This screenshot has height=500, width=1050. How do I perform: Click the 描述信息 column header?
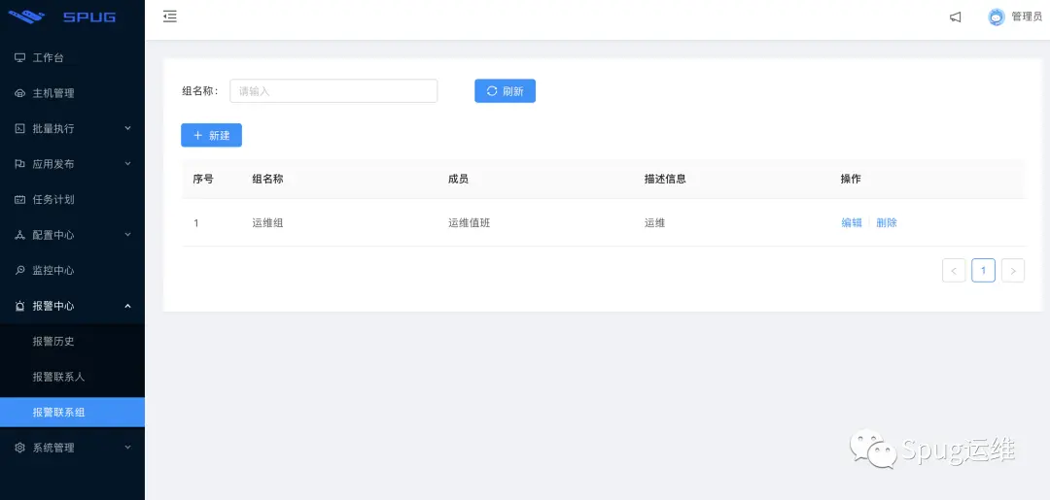pos(665,179)
